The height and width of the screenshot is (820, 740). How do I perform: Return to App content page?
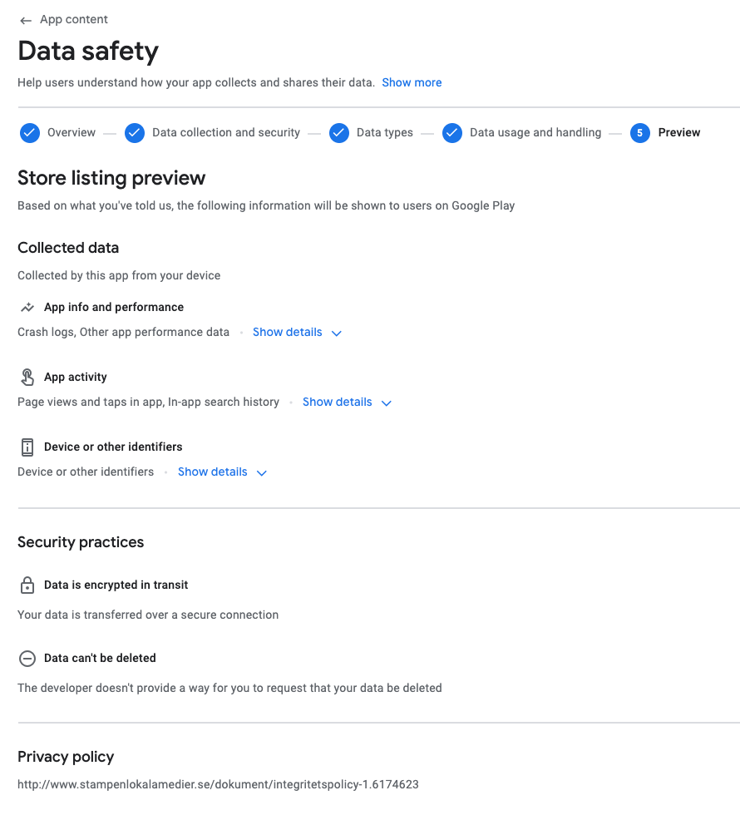click(74, 19)
